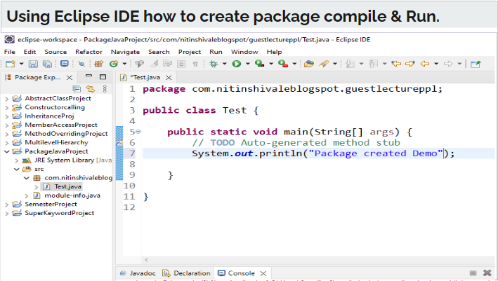Expand the JRE System Library node
Viewport: 498px width, 281px height.
point(17,160)
